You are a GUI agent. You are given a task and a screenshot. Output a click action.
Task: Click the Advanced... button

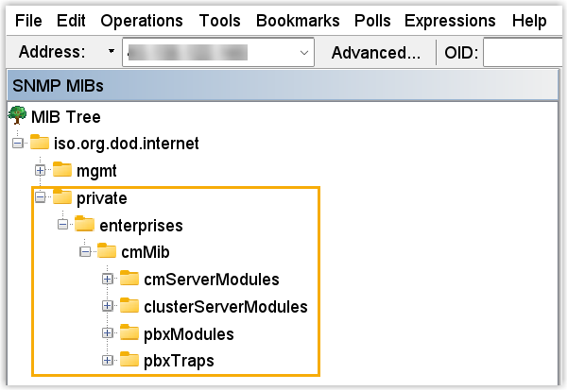375,53
